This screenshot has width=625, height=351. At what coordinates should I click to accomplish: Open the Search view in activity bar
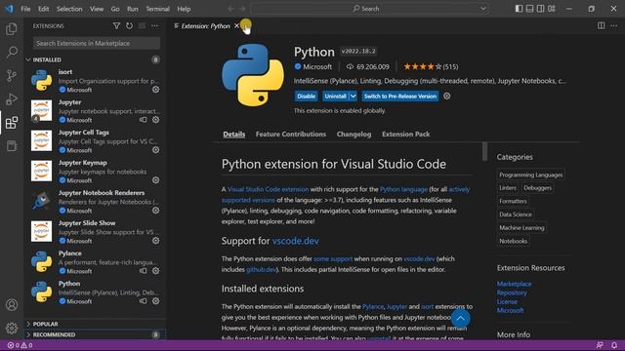tap(12, 52)
